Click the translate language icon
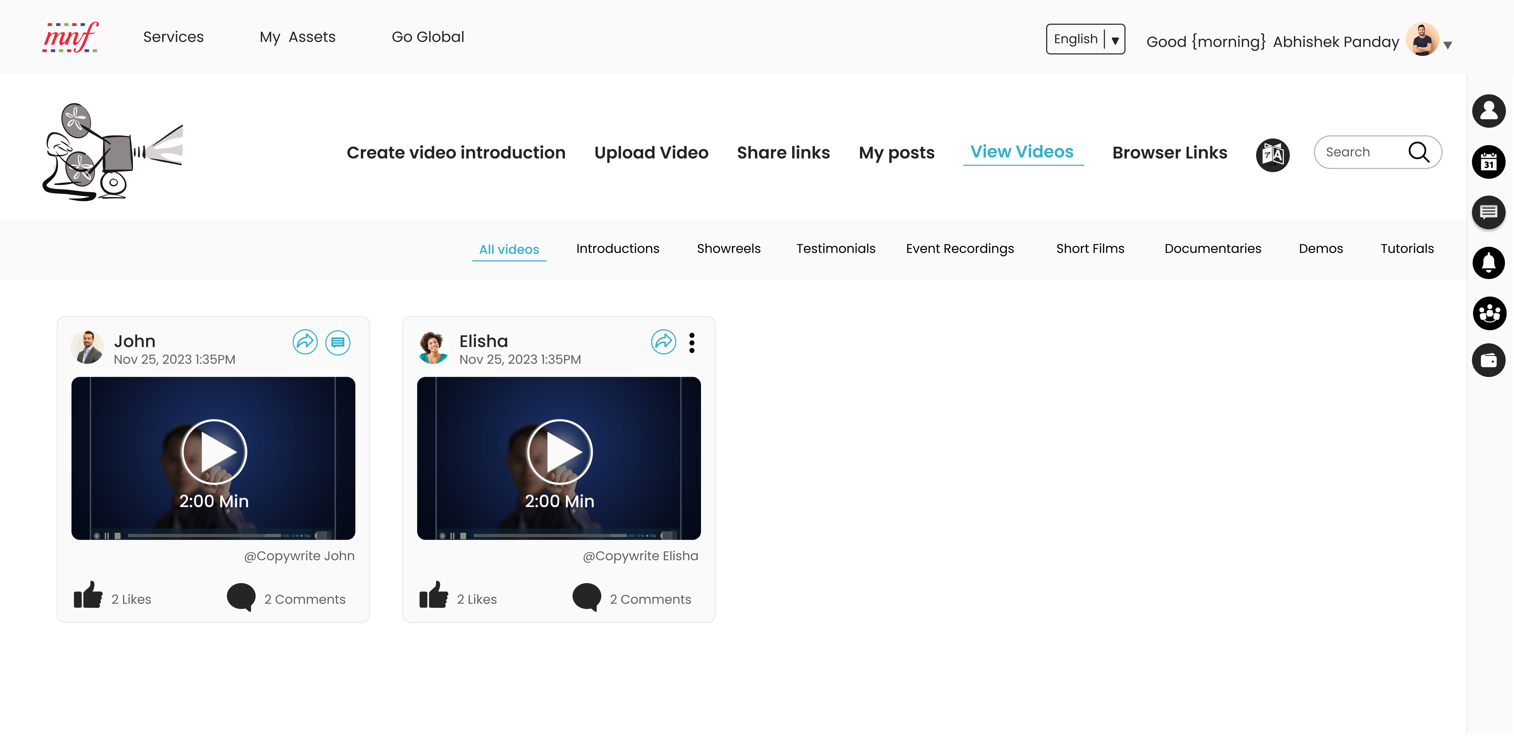This screenshot has height=754, width=1514. click(x=1272, y=155)
